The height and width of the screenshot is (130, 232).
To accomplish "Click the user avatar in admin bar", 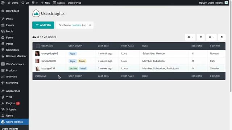I will click(x=226, y=3).
